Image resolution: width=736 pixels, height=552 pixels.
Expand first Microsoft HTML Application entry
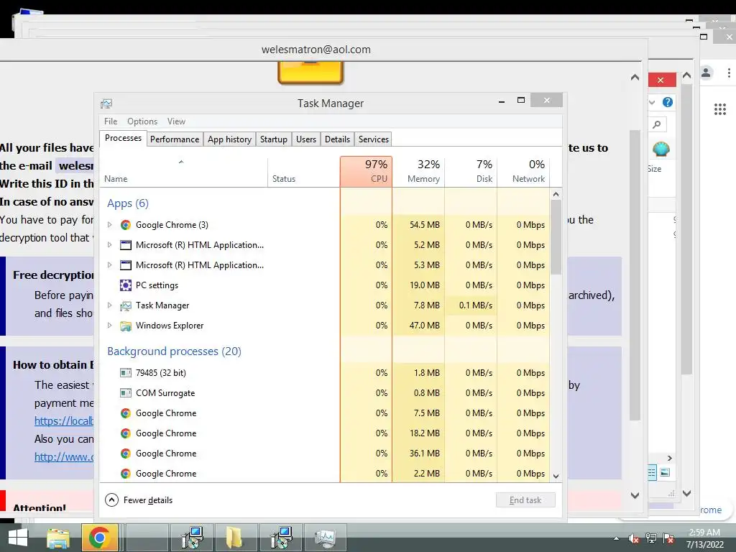coord(110,245)
